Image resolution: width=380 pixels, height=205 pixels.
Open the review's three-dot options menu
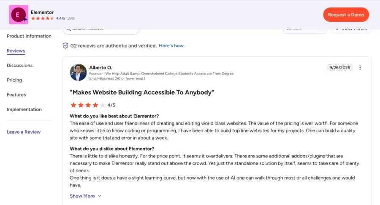click(x=360, y=68)
